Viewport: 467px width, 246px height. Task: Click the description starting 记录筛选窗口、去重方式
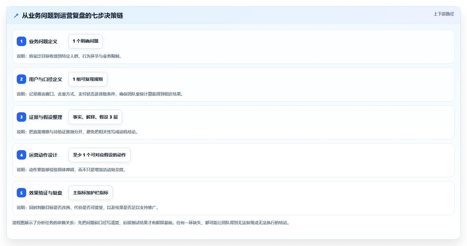coord(100,94)
